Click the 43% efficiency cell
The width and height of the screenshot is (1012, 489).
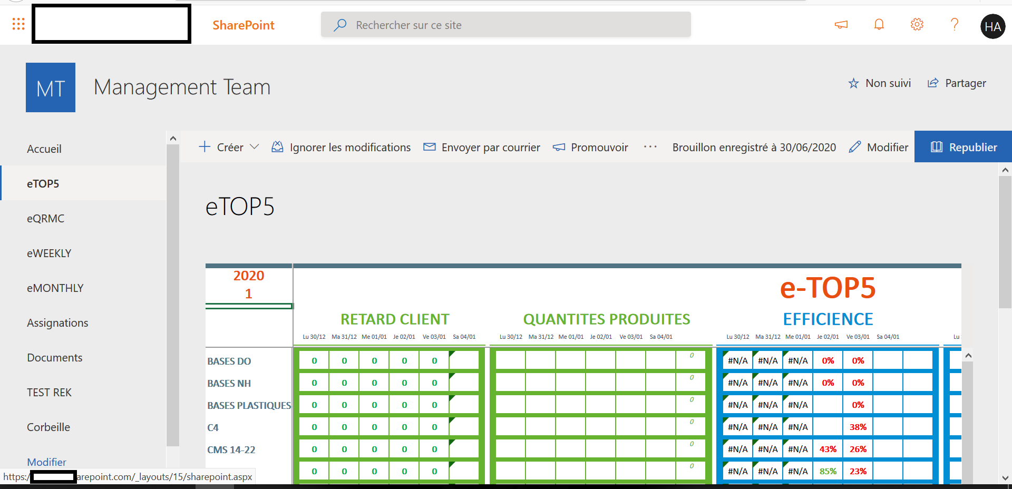click(828, 449)
